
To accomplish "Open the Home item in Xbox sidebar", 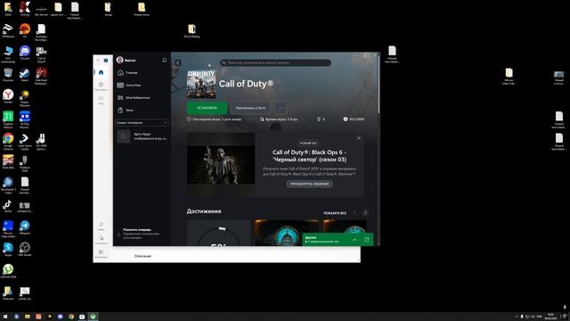I will click(x=142, y=73).
